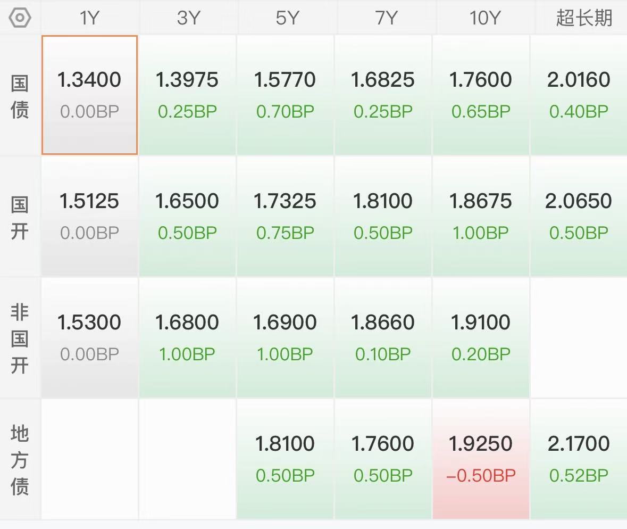Select the 超长期 column header
The image size is (627, 529).
click(584, 18)
